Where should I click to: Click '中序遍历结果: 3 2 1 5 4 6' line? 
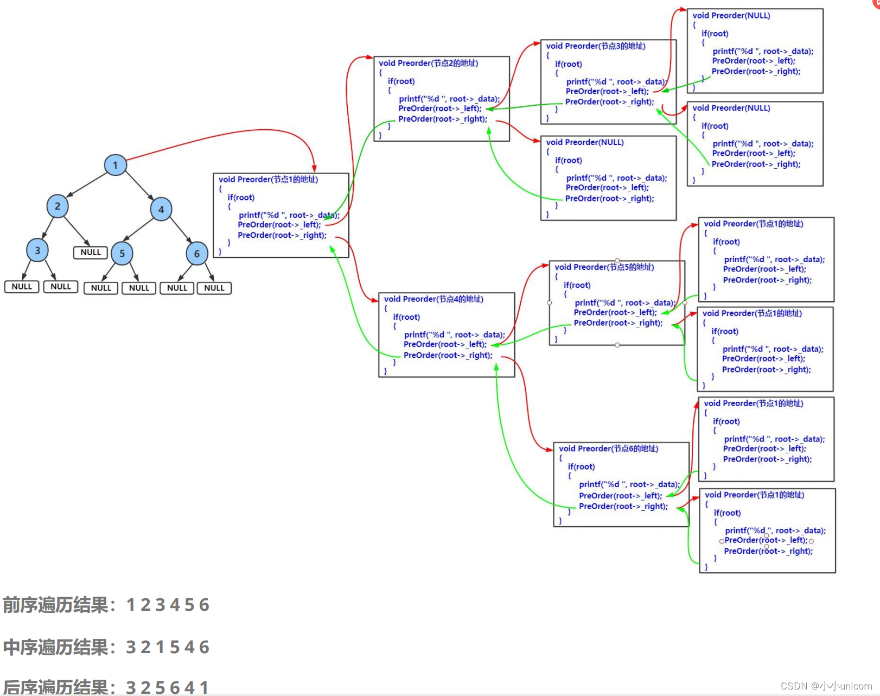tap(106, 647)
